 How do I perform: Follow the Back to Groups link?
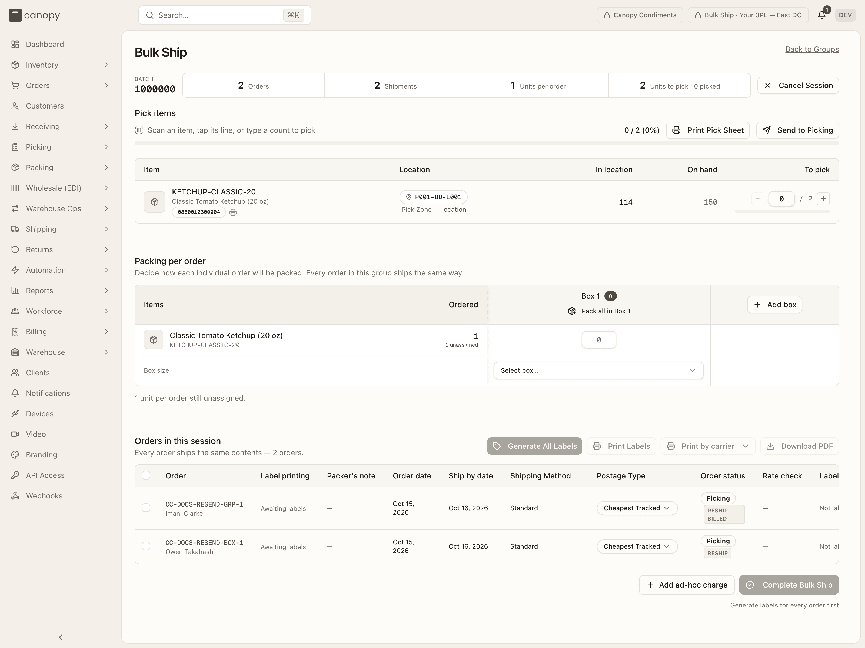pyautogui.click(x=812, y=49)
